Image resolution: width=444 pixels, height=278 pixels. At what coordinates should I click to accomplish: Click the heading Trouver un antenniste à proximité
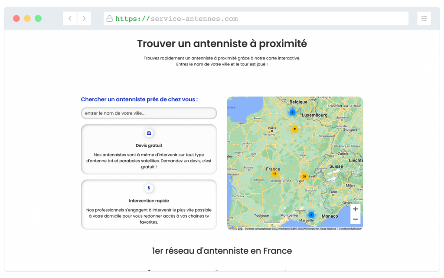(x=222, y=44)
